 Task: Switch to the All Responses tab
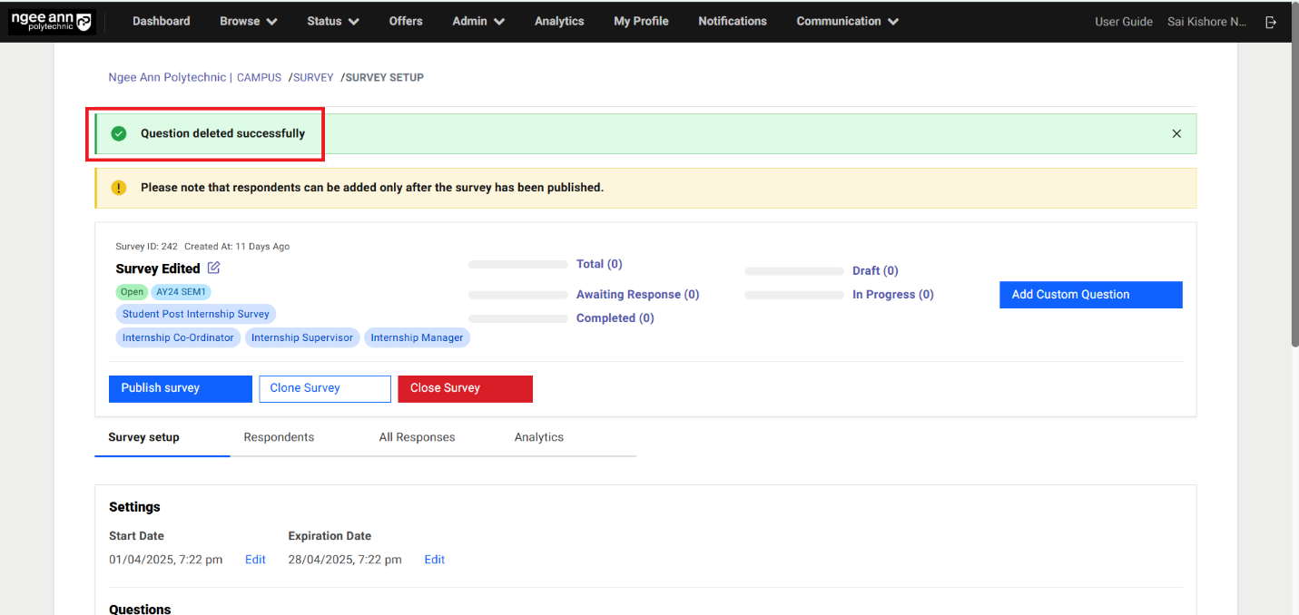(417, 437)
